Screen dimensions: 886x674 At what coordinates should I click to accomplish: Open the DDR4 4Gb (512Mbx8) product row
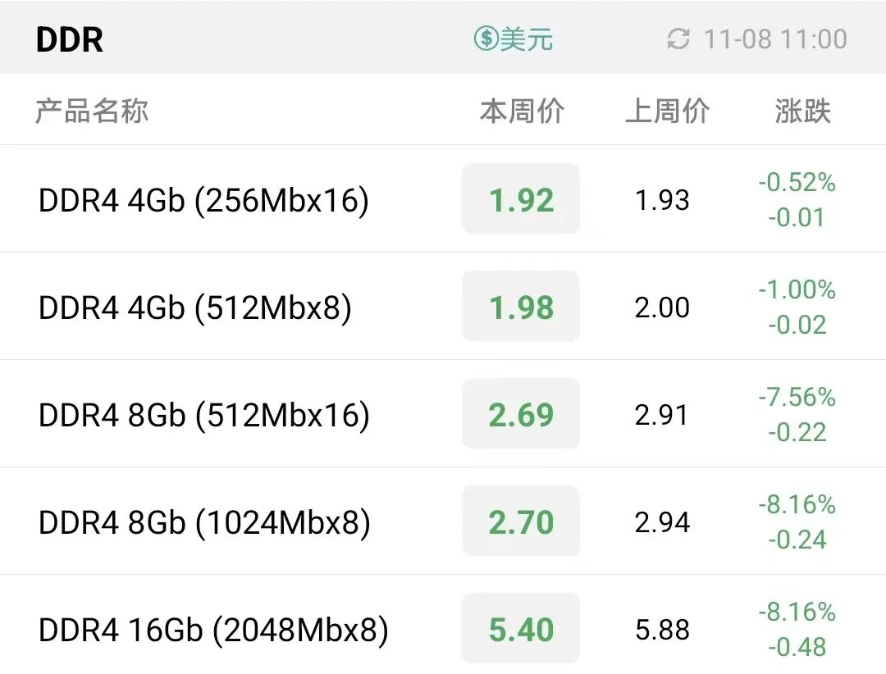[443, 306]
